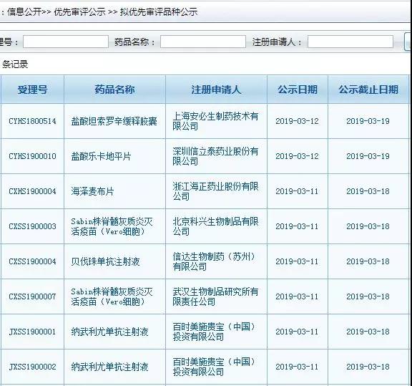Click 2019-03-11 date in CXHS1900004 row
Image resolution: width=412 pixels, height=386 pixels.
[x=297, y=191]
